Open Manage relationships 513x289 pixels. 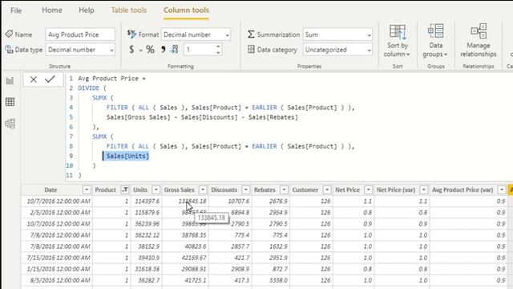tap(479, 41)
